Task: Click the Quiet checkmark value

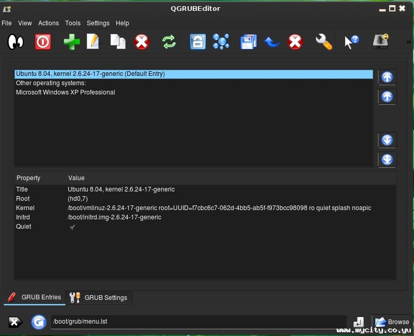Action: point(72,227)
